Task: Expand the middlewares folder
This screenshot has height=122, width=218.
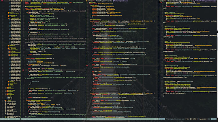Action: coord(7,15)
